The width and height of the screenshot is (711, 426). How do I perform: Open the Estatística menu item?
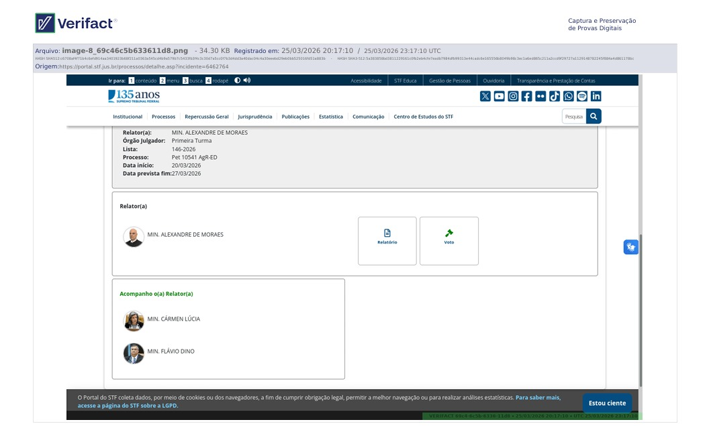tap(331, 117)
